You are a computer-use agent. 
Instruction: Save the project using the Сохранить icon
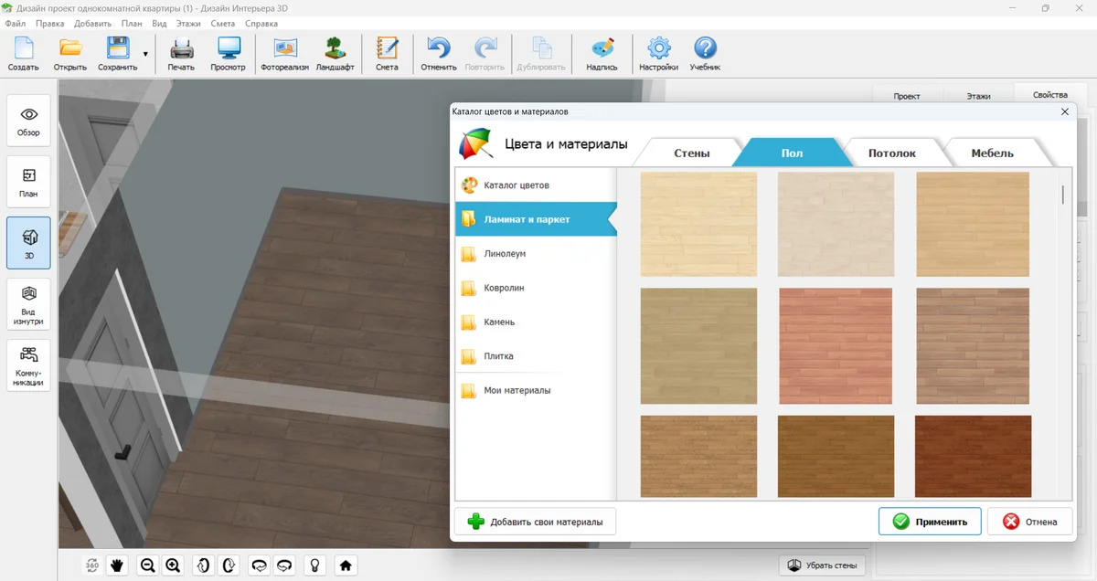pyautogui.click(x=118, y=54)
